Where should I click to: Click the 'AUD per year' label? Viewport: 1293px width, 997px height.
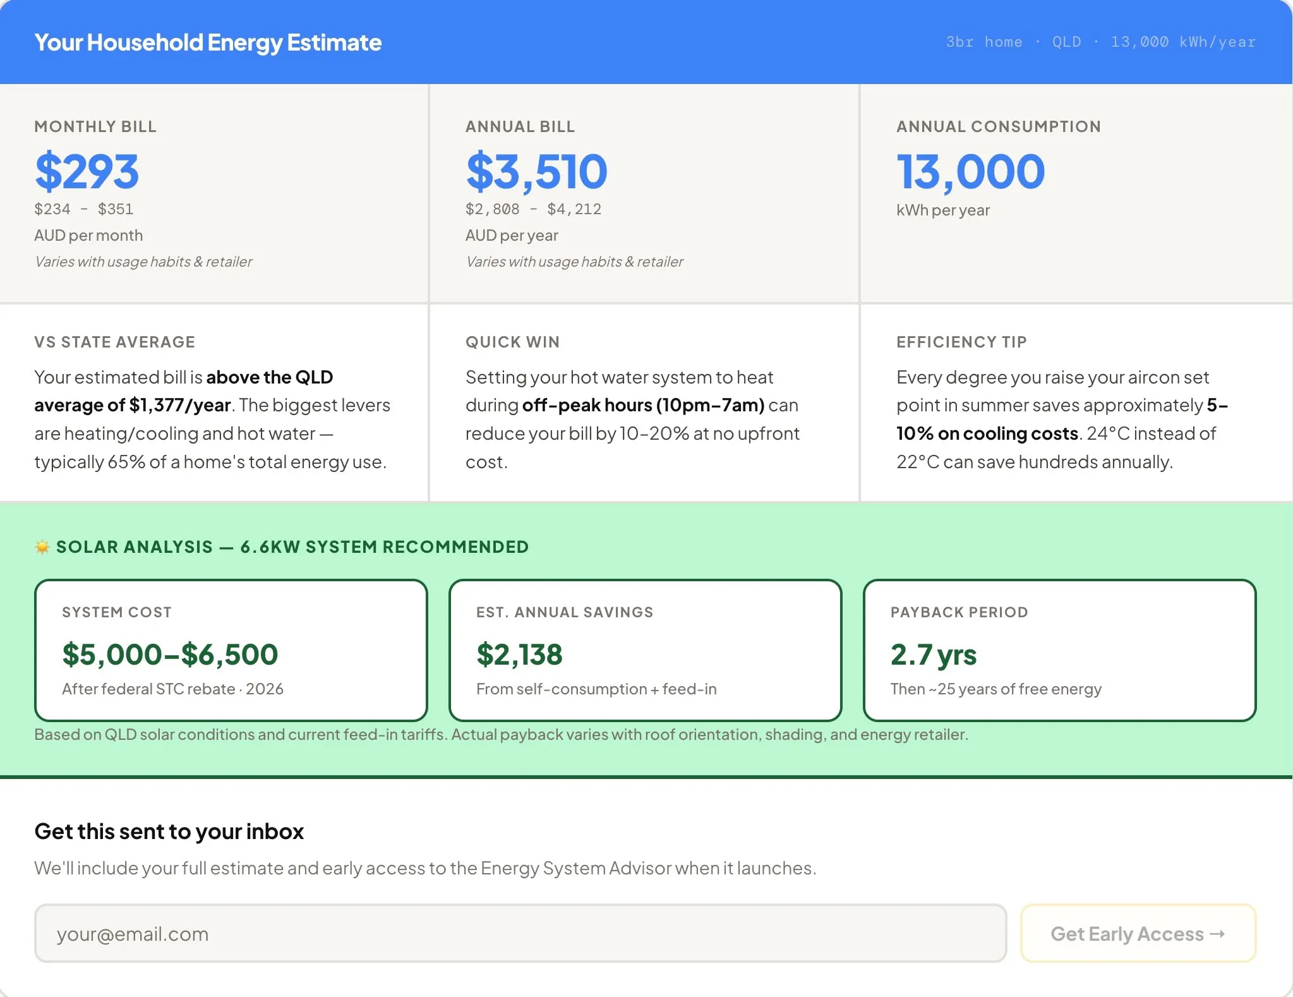point(512,236)
